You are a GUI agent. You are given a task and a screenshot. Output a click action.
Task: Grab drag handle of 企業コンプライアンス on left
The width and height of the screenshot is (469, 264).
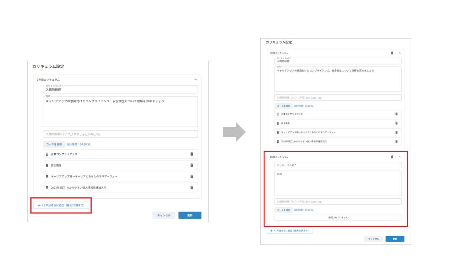(47, 154)
